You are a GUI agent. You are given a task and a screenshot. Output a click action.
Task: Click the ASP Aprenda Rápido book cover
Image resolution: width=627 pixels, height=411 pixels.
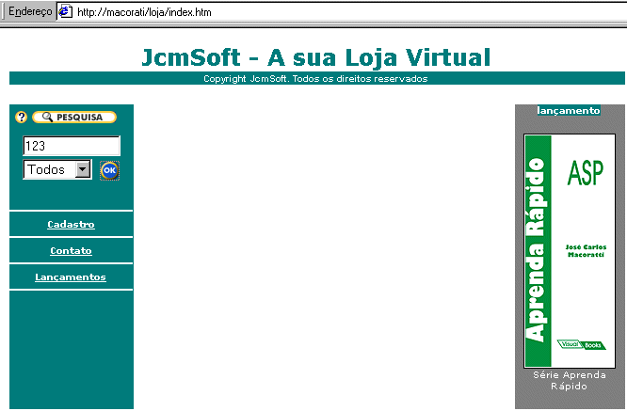pyautogui.click(x=570, y=251)
